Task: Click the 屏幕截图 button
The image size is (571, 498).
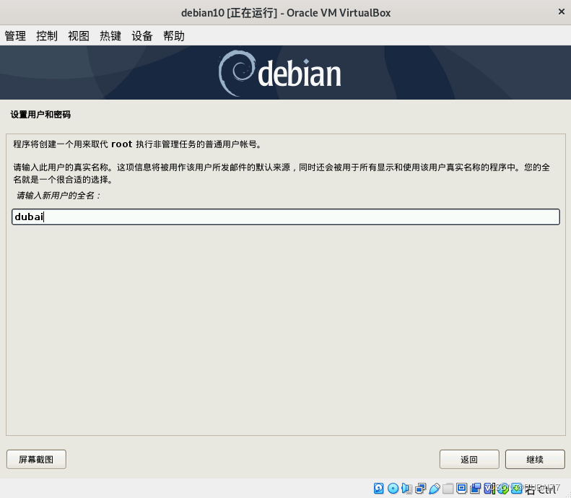Action: 36,460
